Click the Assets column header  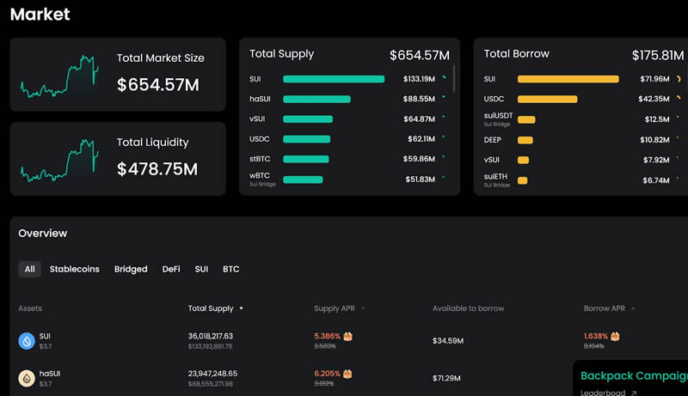pos(30,308)
